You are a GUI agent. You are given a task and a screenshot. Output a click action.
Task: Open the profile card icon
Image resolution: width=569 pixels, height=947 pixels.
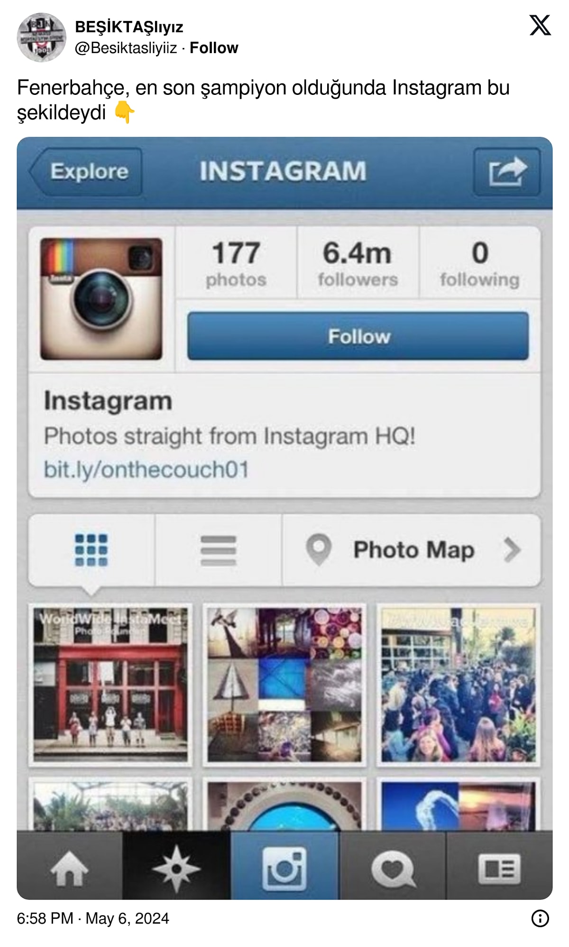point(499,868)
